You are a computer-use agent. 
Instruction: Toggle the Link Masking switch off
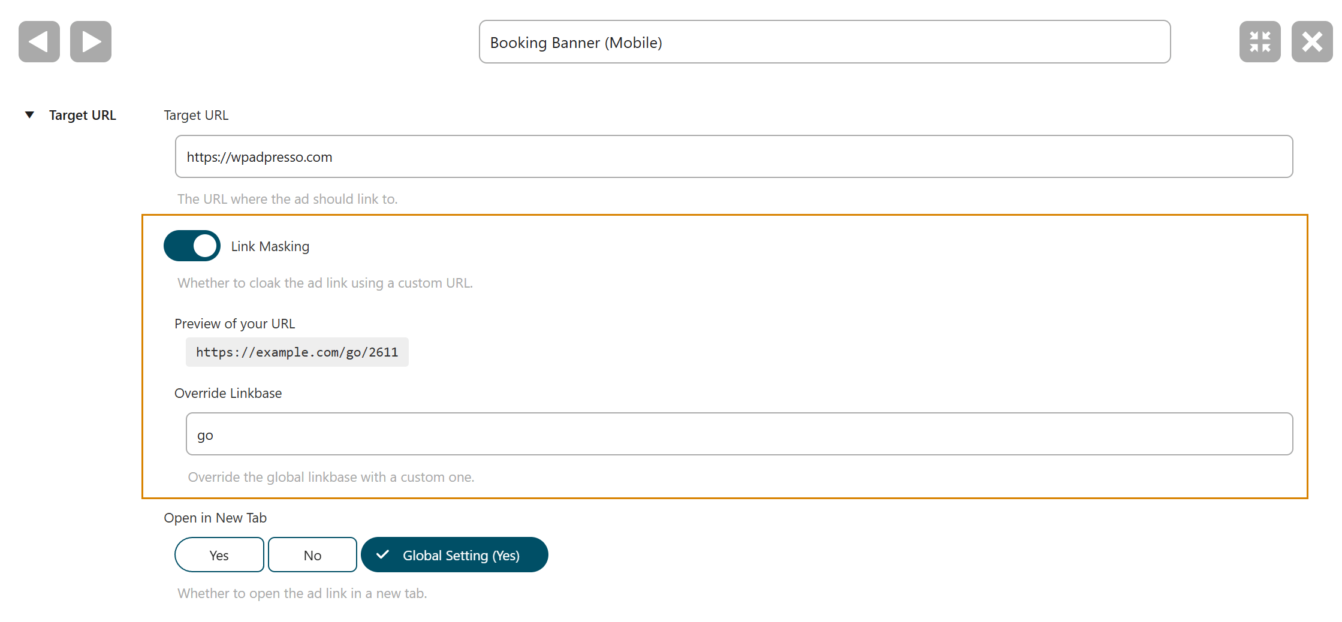(192, 246)
